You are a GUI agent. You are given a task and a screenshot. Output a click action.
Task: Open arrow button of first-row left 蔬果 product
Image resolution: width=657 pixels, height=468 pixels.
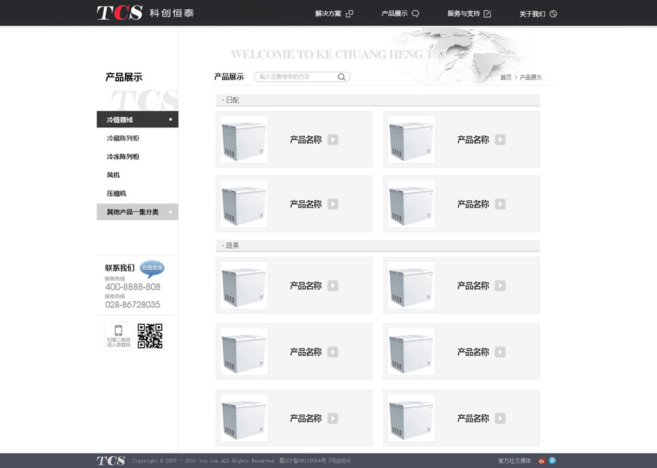pos(332,286)
